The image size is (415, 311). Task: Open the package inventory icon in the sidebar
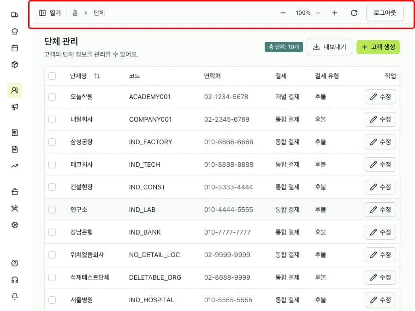14,65
